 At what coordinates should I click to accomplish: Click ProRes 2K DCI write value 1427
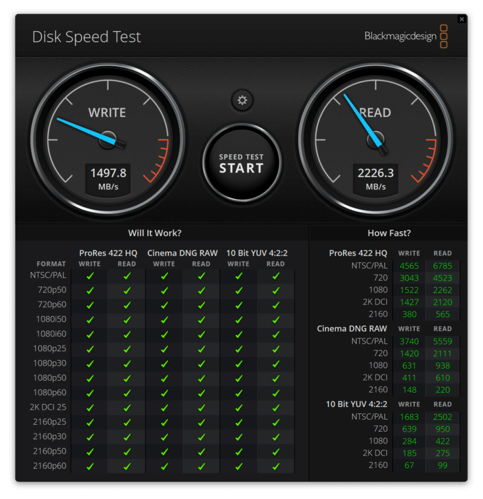click(409, 302)
